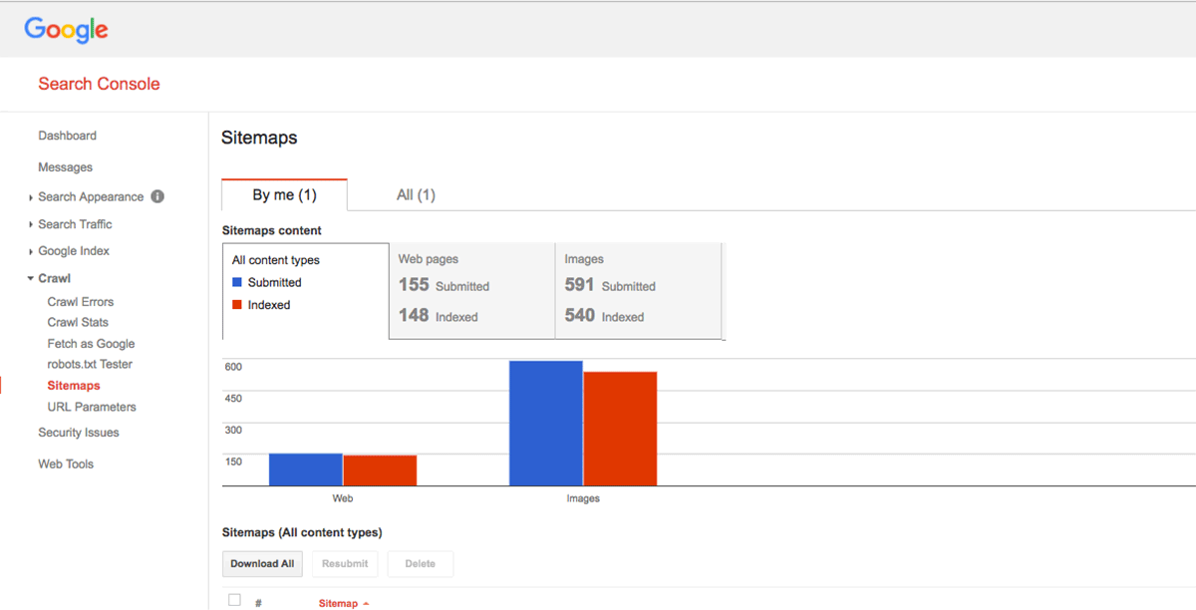Collapse the Crawl section arrow
Viewport: 1196px width, 610px height.
tap(31, 278)
